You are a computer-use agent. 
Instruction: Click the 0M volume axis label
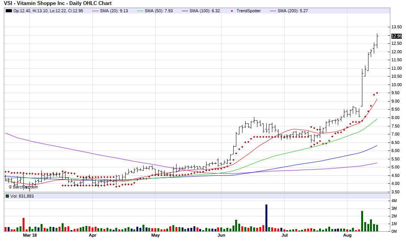394,231
